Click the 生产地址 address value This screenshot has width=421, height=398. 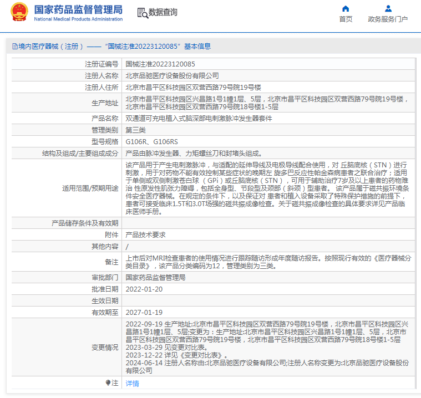(267, 103)
